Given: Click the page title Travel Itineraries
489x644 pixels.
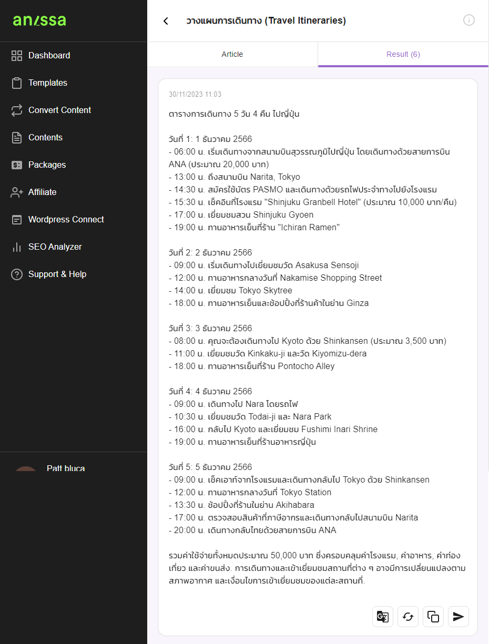Looking at the screenshot, I should click(x=266, y=21).
